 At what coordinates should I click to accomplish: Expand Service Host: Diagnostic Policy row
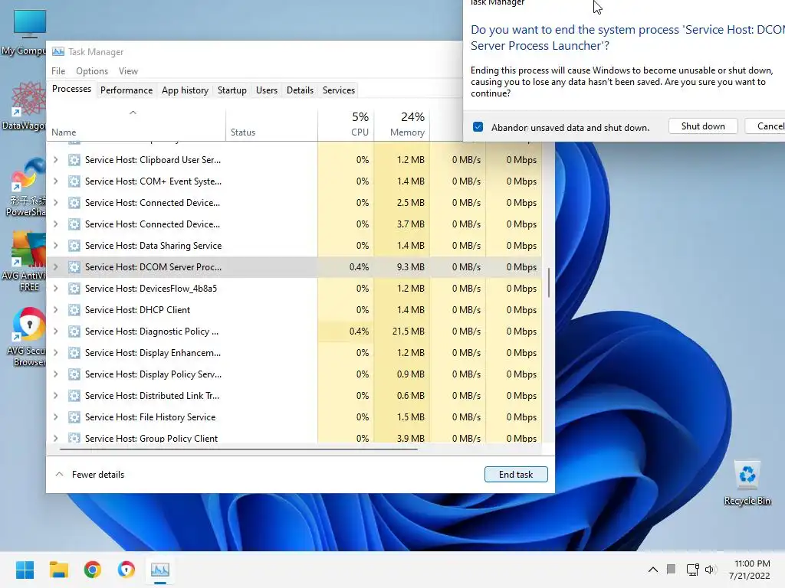[x=55, y=332]
